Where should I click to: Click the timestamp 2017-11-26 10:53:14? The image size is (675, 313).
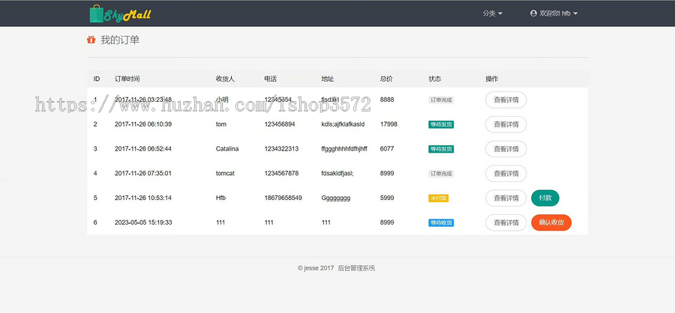(x=143, y=198)
